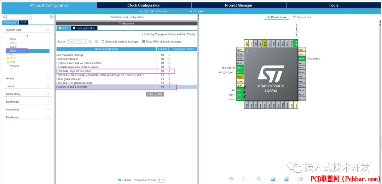382x184 pixels.
Task: Select SYS in the System Core list
Action: [13, 58]
